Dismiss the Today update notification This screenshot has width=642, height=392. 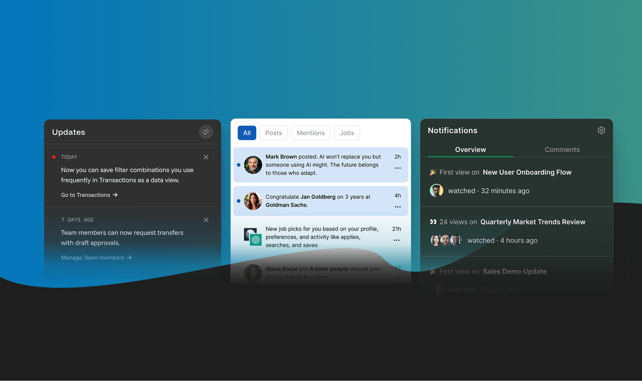pyautogui.click(x=206, y=157)
